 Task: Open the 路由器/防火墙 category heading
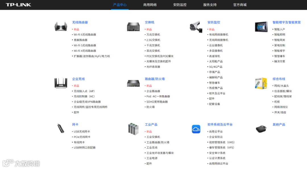point(155,79)
